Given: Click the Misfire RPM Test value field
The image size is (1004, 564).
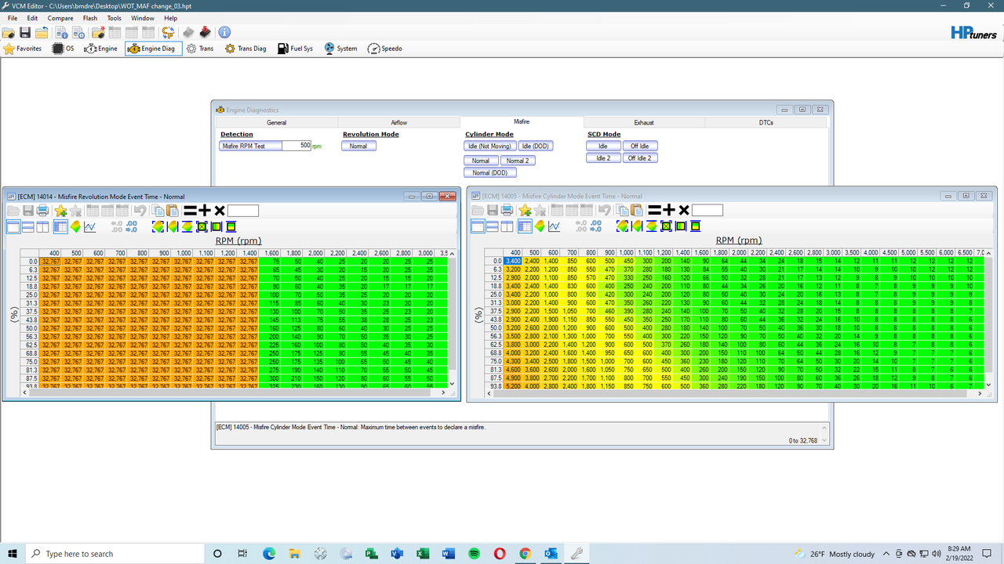Looking at the screenshot, I should (x=296, y=146).
